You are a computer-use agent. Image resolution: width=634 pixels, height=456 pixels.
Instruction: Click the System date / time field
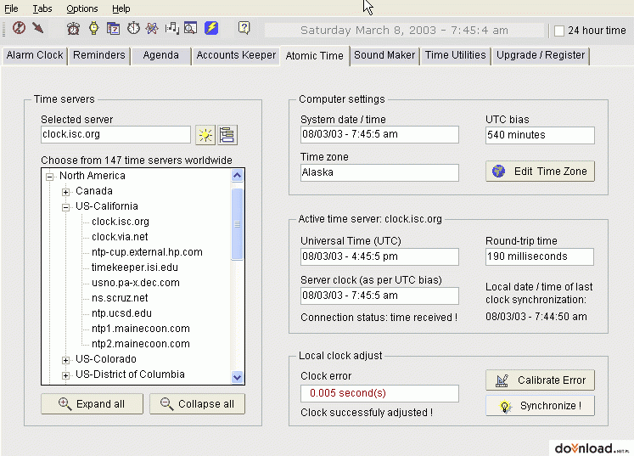tap(379, 134)
